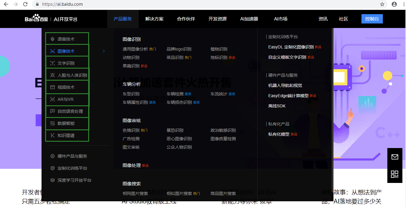Open 车辆检测 link

point(175,94)
